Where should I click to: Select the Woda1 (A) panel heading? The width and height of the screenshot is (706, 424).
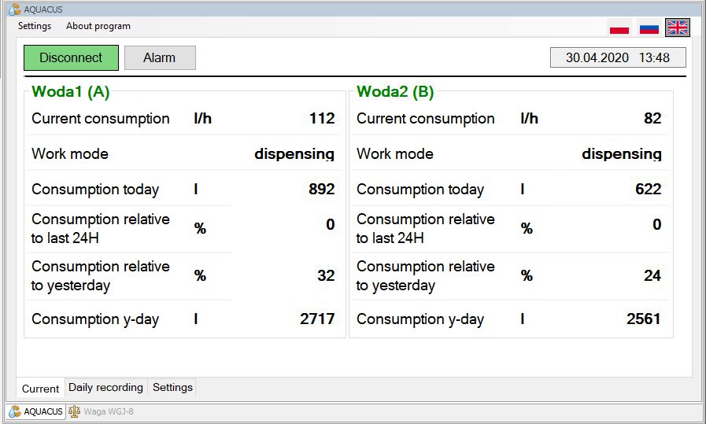tap(70, 91)
